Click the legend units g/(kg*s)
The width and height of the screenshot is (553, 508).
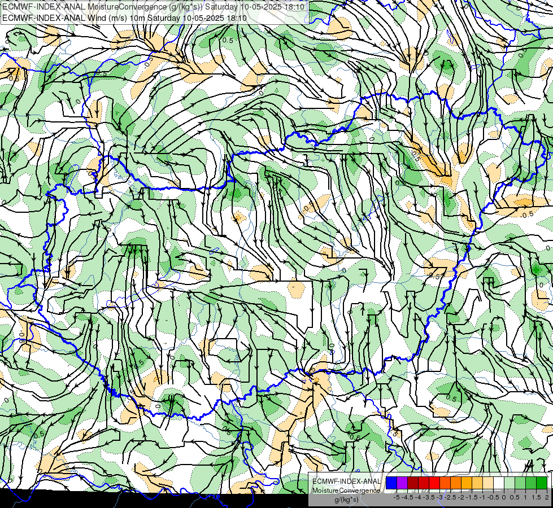[347, 500]
